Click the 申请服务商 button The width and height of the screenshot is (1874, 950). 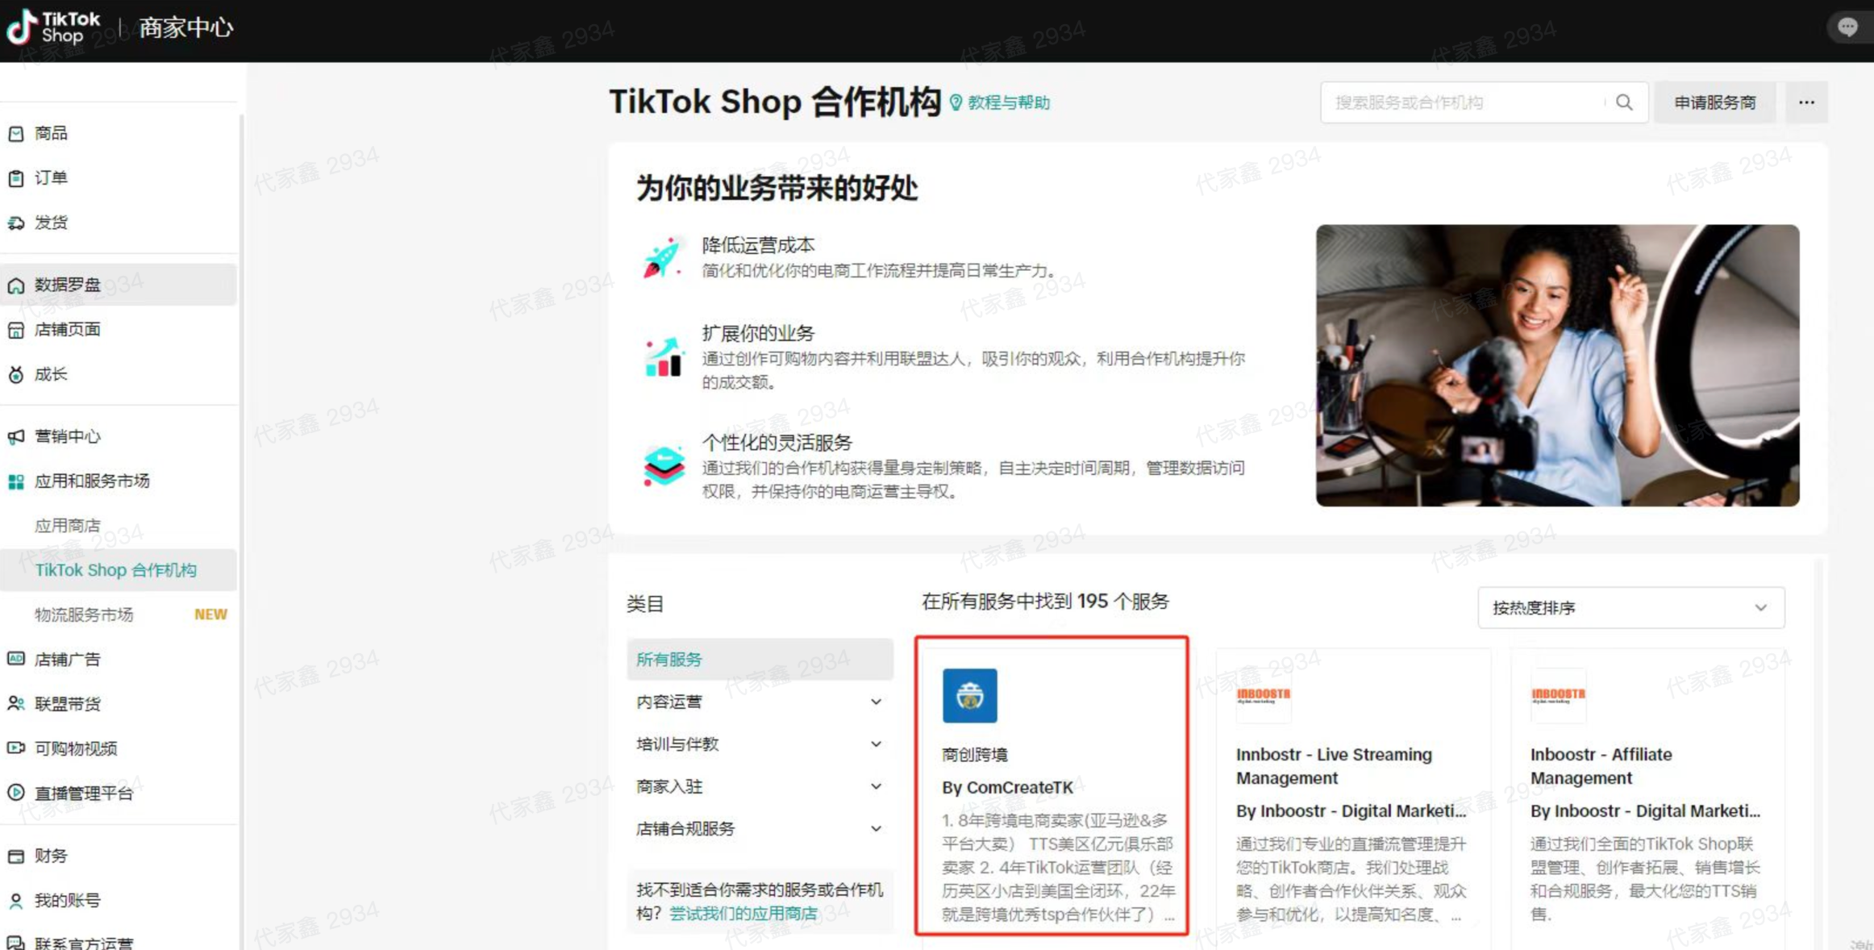[x=1714, y=102]
